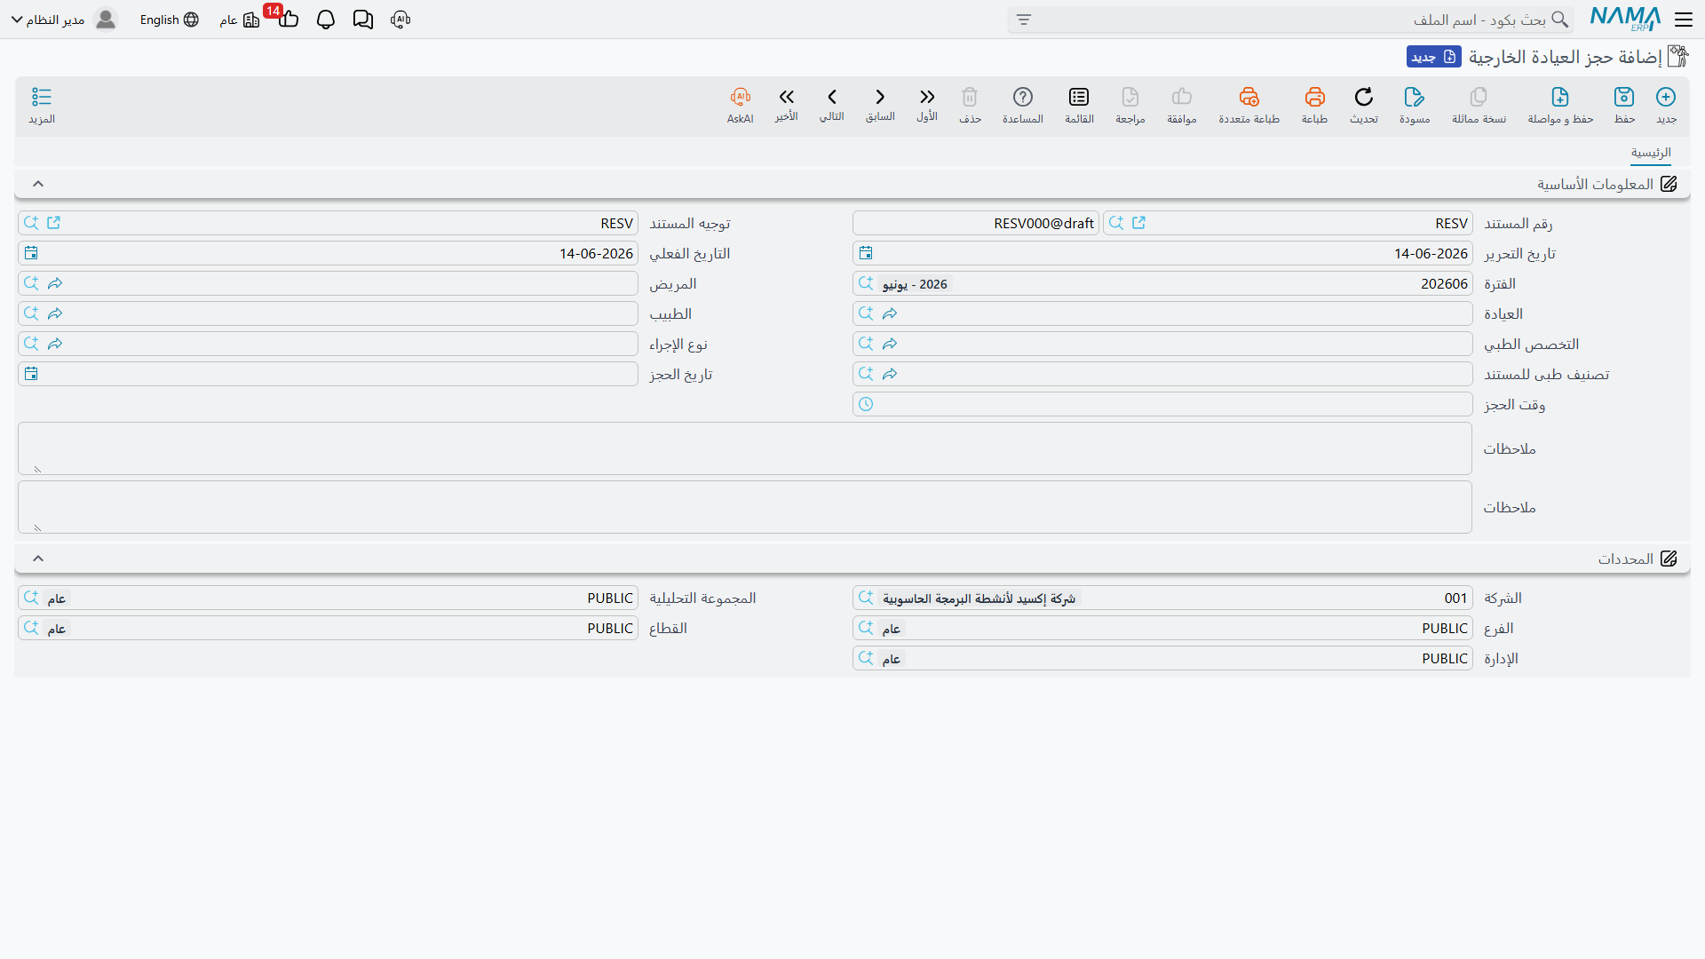This screenshot has width=1705, height=959.
Task: Switch language to English
Action: click(169, 20)
